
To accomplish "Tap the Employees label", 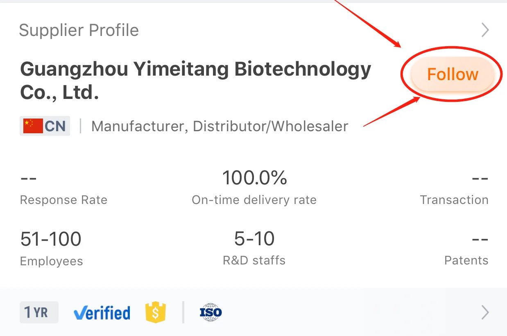I will (51, 261).
